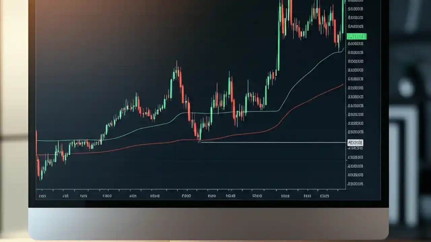Select the white price label on the axis

(x=355, y=143)
